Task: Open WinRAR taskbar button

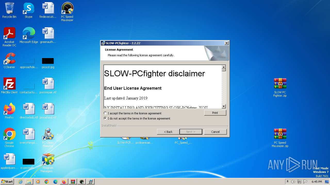Action: pyautogui.click(x=73, y=182)
